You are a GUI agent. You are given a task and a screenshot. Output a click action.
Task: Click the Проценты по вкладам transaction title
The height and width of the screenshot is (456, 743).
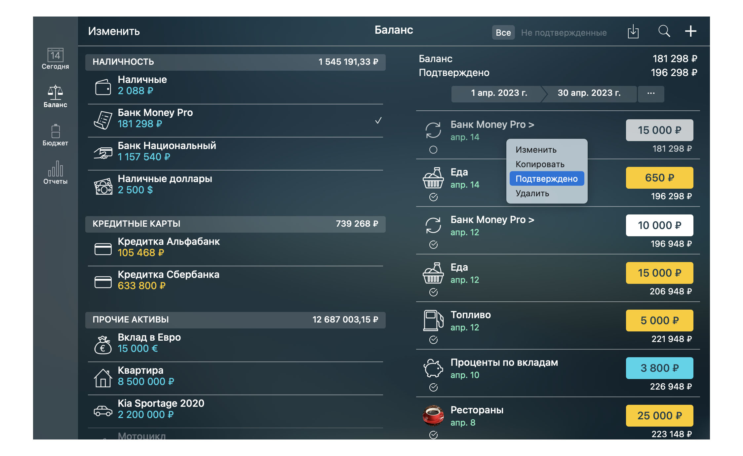pos(504,362)
